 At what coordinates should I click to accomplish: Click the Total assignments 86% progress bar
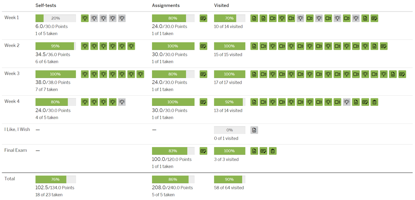click(x=173, y=179)
